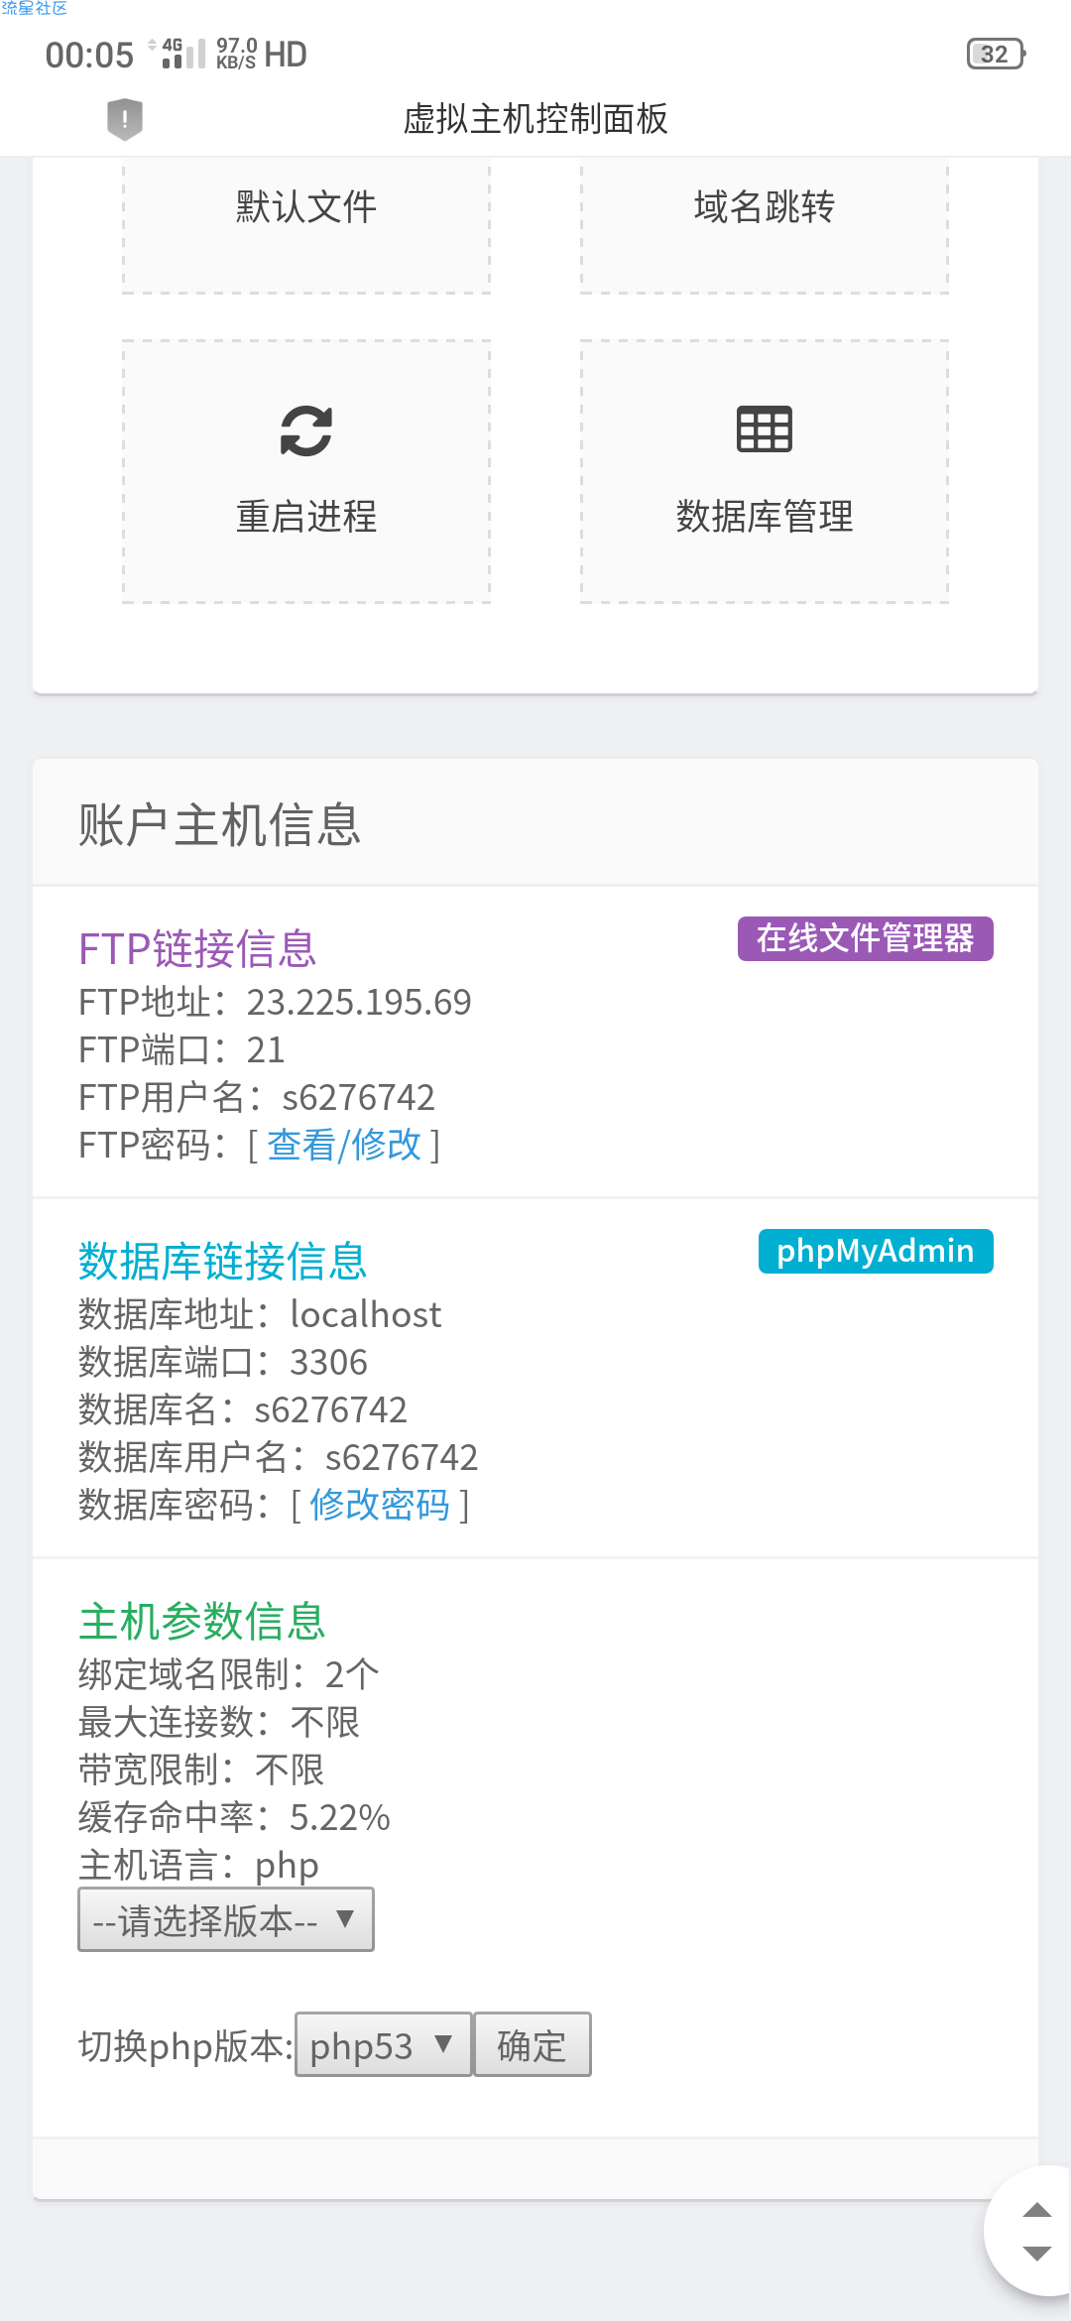The width and height of the screenshot is (1071, 2321).
Task: Open the php53 version dropdown
Action: click(x=384, y=2044)
